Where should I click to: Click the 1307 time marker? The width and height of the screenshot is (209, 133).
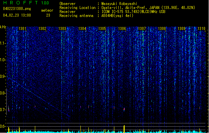142,28
